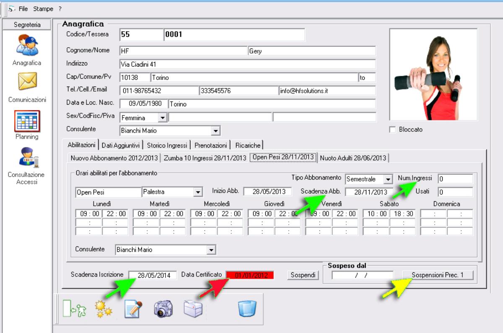The height and width of the screenshot is (333, 503).
Task: Open the Planning calendar icon
Action: (27, 121)
